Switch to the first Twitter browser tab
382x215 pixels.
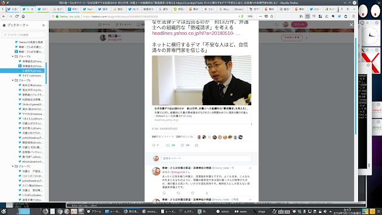point(13,9)
